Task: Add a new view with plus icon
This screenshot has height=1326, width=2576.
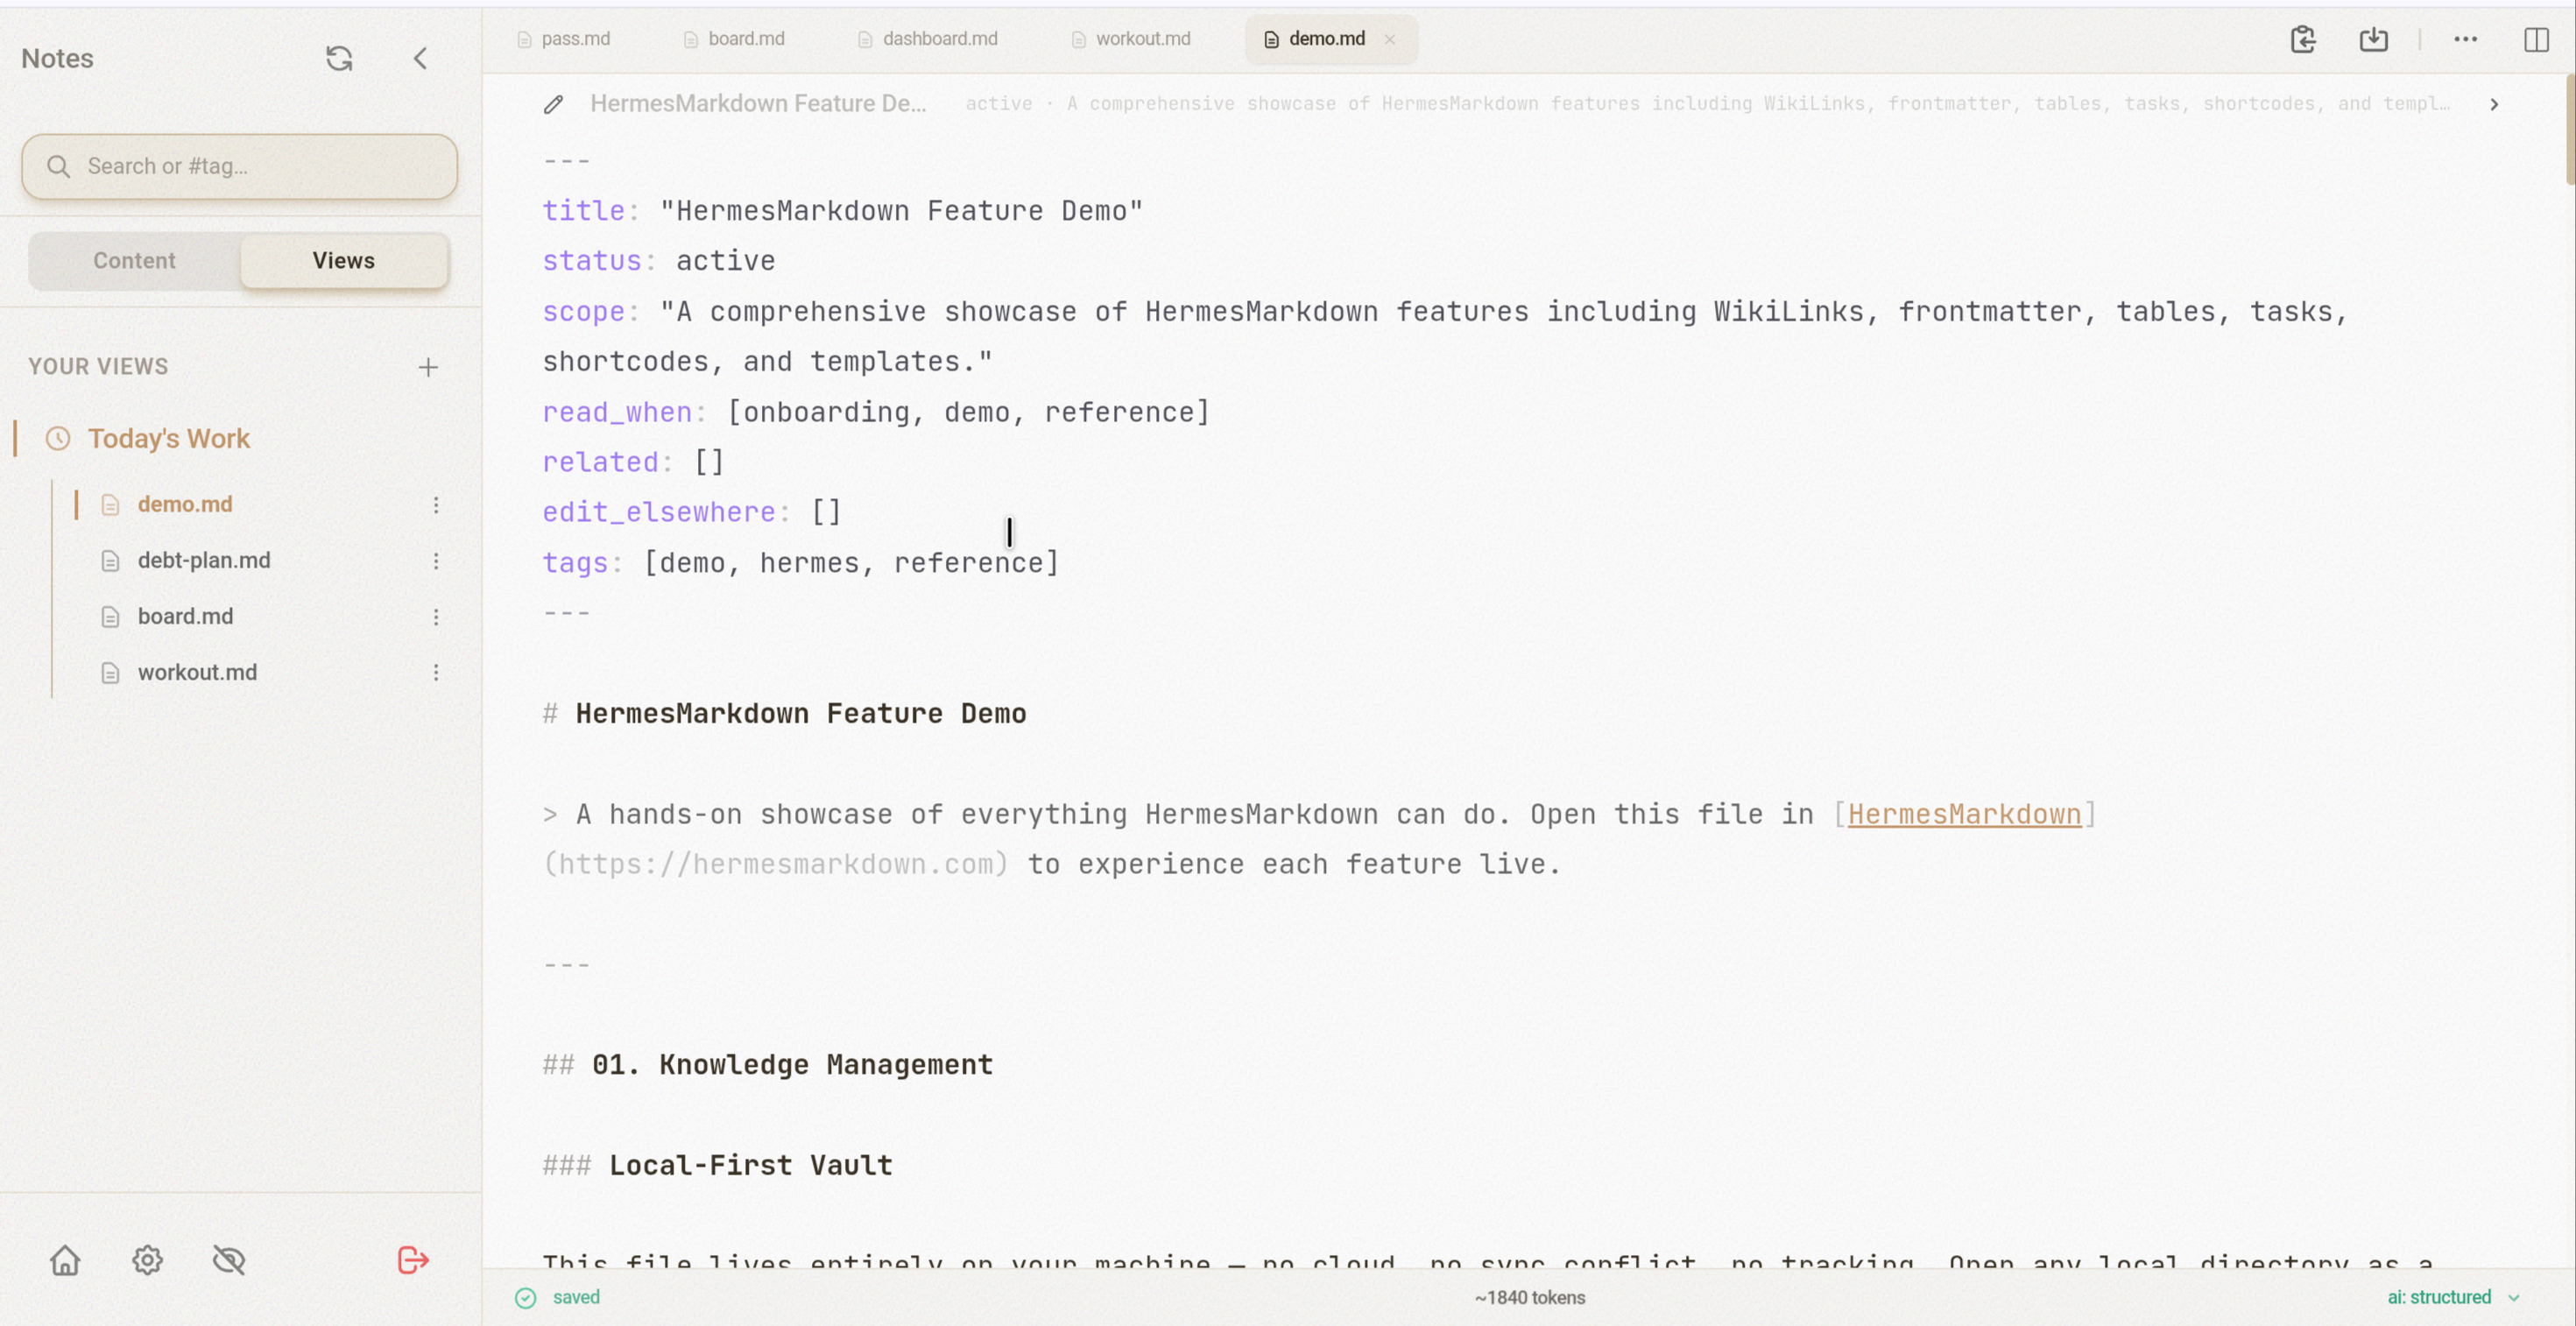Action: click(428, 367)
